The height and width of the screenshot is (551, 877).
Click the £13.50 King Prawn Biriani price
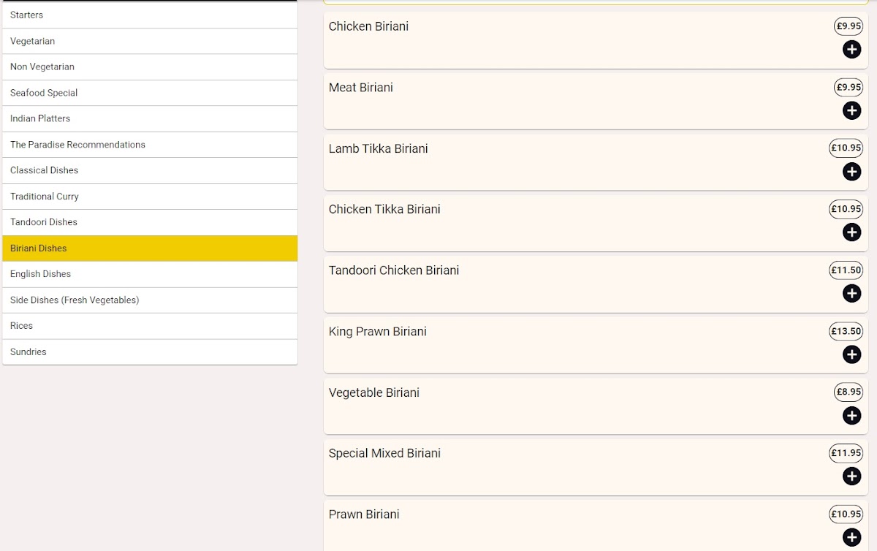(x=846, y=331)
